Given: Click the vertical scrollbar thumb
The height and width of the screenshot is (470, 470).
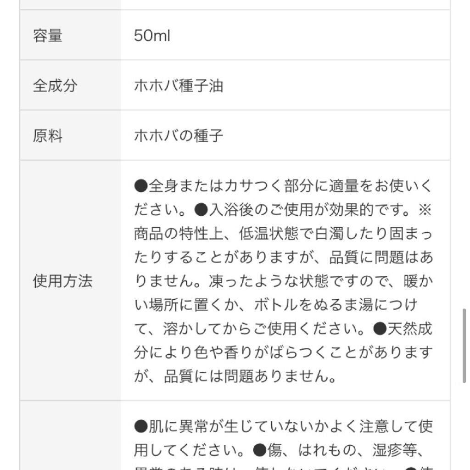Looking at the screenshot, I should pos(464,346).
